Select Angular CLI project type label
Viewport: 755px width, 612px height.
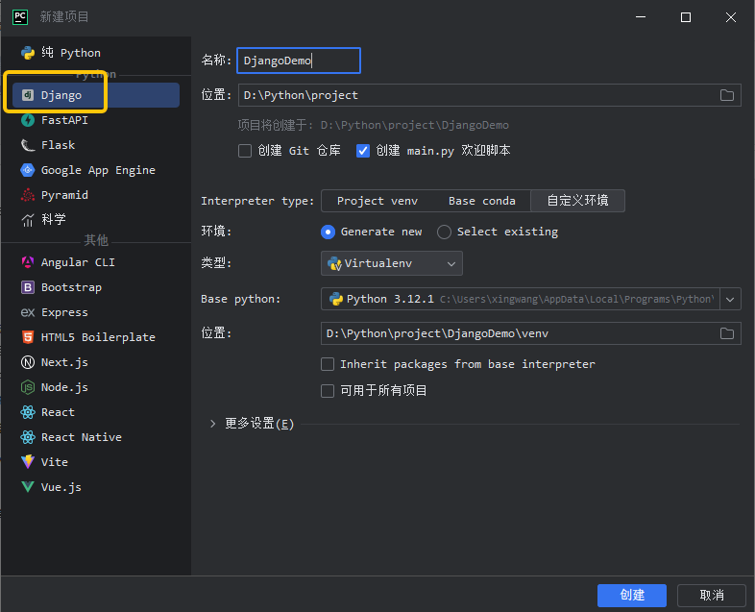click(78, 262)
